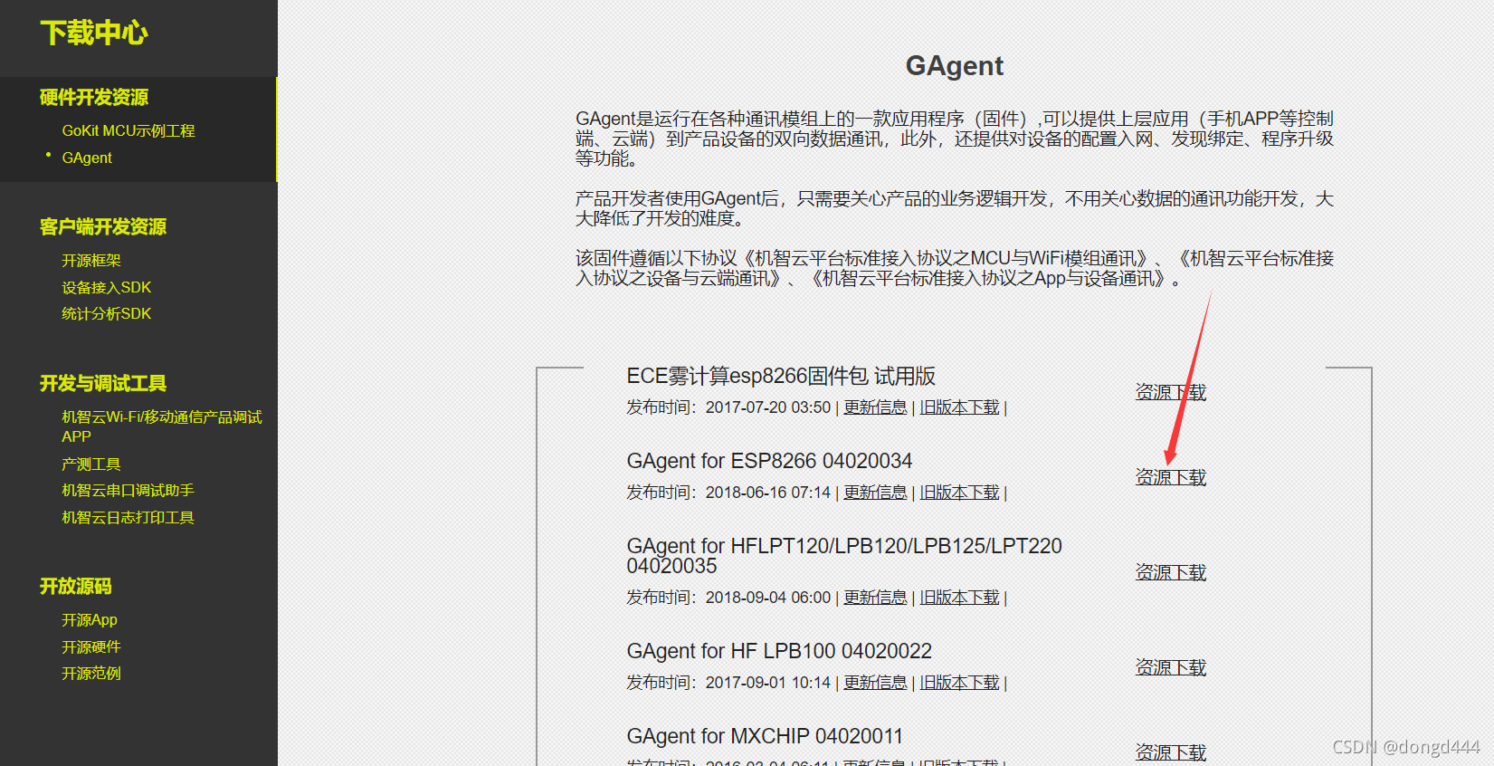
Task: Select the ECE雾计算esp8266固件包 试用版 title
Action: [x=781, y=376]
